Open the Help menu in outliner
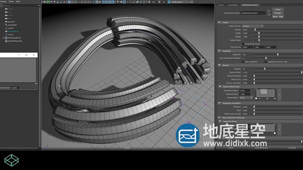The width and height of the screenshot is (303, 170). (x=18, y=1)
